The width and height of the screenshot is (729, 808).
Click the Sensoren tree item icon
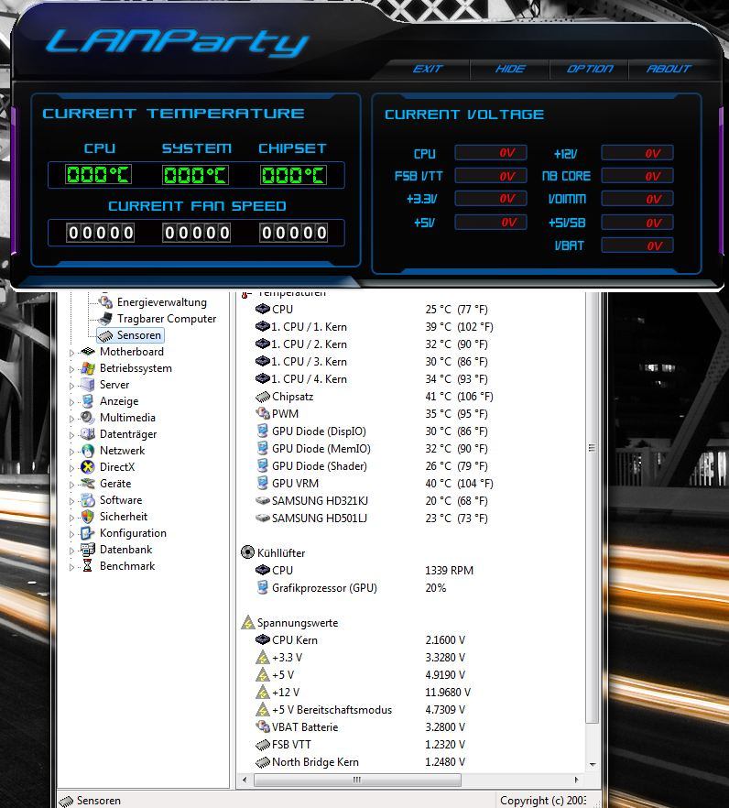[x=105, y=335]
